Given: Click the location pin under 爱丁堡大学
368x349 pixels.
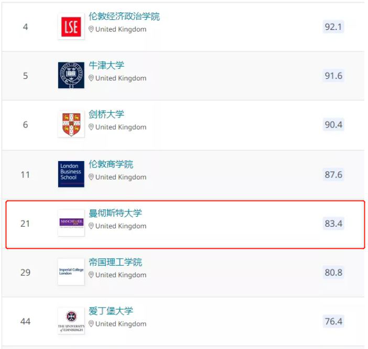Looking at the screenshot, I should 91,324.
